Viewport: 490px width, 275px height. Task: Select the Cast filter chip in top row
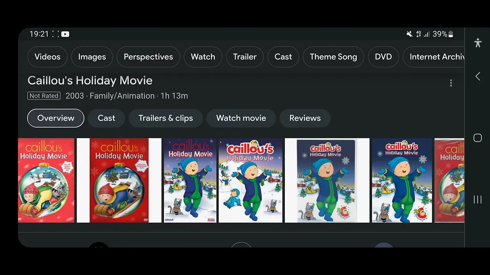point(283,57)
